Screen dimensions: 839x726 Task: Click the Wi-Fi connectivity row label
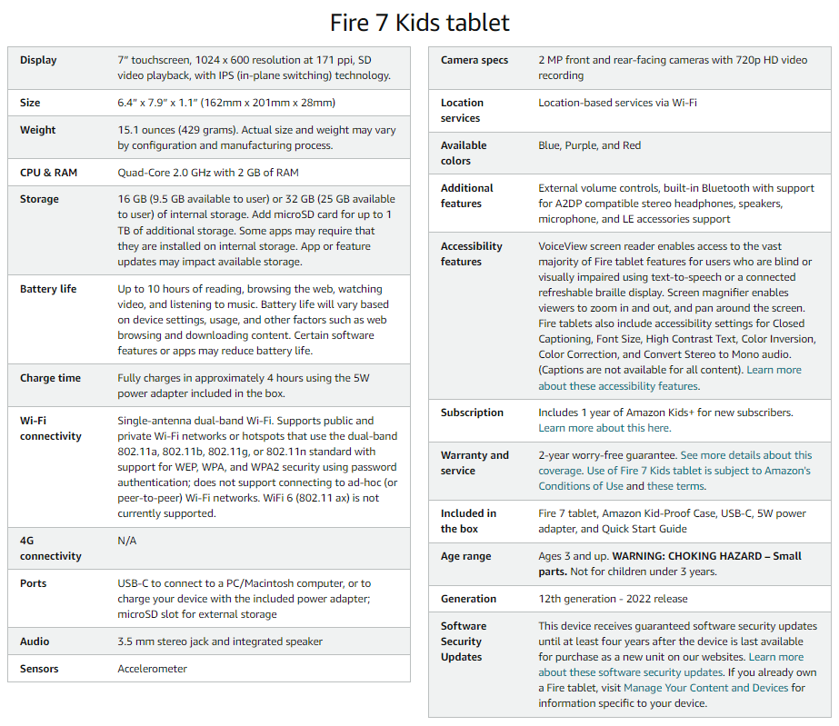[51, 428]
